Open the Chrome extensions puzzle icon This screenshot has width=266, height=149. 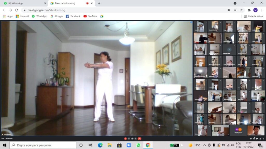tap(249, 10)
